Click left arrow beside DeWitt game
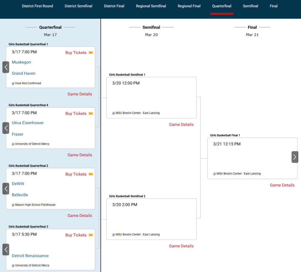 (6, 189)
